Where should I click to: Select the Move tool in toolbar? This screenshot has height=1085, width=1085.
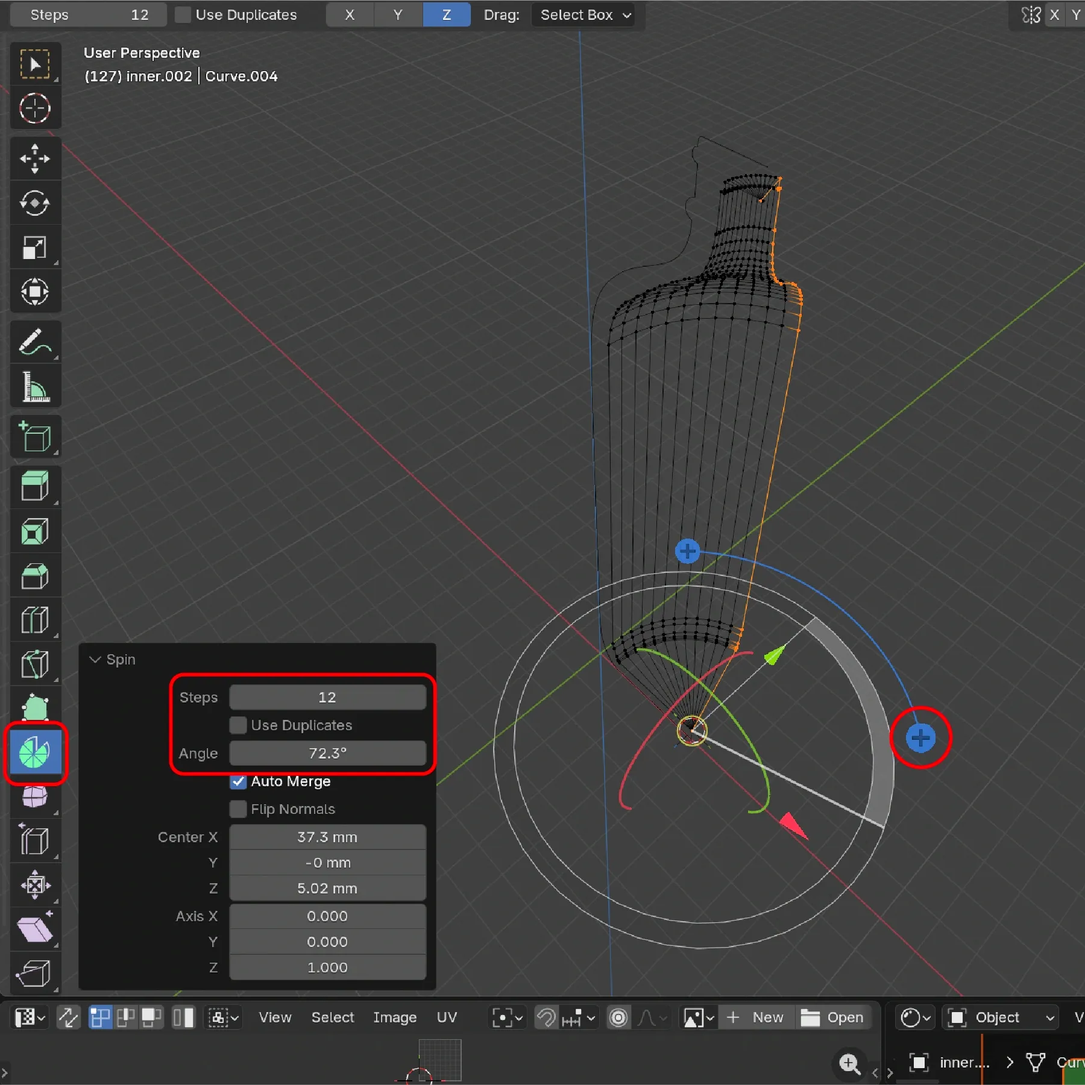tap(35, 159)
